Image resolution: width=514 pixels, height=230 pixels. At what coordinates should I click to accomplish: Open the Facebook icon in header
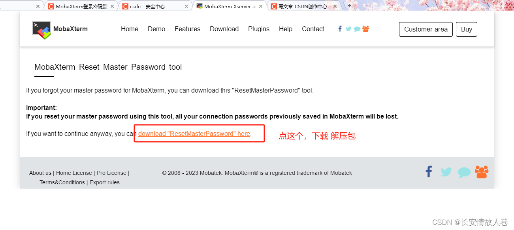click(x=340, y=29)
